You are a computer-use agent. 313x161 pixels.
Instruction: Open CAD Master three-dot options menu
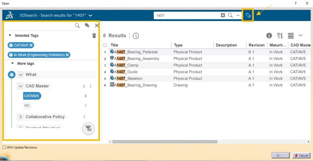coord(91,86)
